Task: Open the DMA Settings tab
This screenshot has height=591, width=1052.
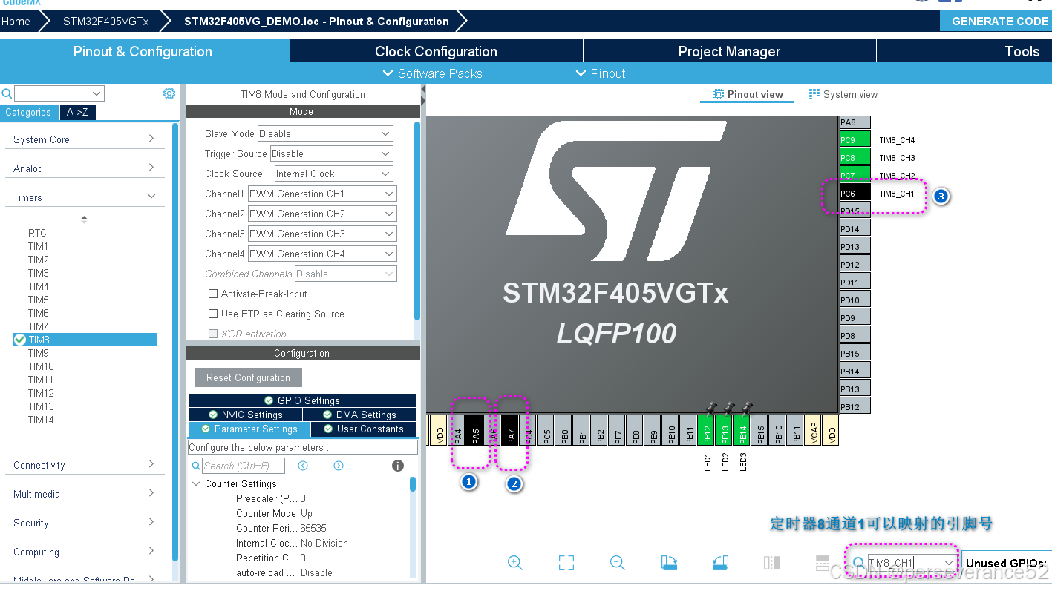Action: [x=359, y=415]
